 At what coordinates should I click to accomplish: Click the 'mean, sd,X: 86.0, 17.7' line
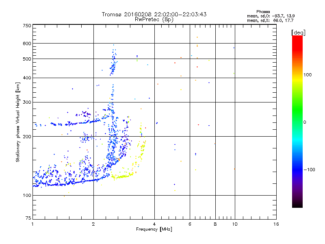pos(270,20)
